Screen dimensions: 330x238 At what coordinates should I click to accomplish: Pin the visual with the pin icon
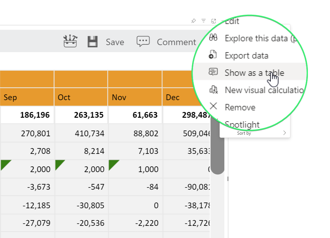(193, 21)
